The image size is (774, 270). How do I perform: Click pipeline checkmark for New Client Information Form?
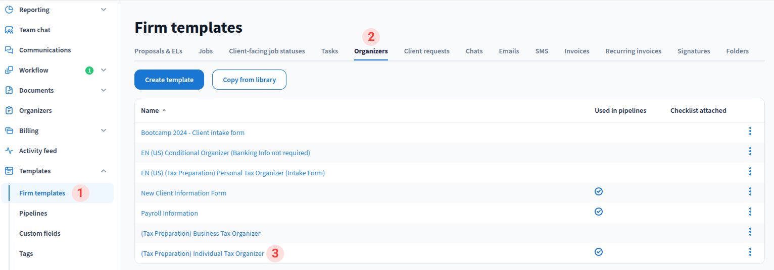(599, 191)
